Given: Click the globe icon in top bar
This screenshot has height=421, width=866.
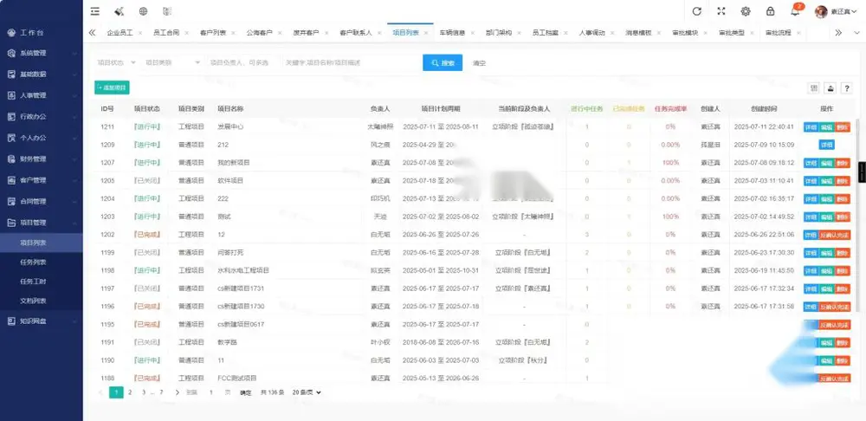Looking at the screenshot, I should point(143,11).
